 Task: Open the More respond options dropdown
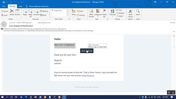pos(43,15)
